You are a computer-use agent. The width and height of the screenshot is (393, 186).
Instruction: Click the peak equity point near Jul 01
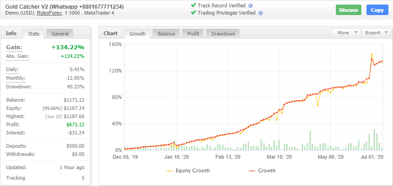(x=371, y=54)
